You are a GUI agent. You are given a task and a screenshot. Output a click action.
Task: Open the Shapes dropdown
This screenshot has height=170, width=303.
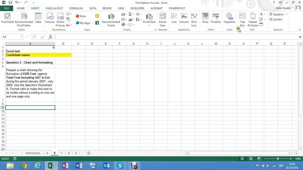point(69,14)
